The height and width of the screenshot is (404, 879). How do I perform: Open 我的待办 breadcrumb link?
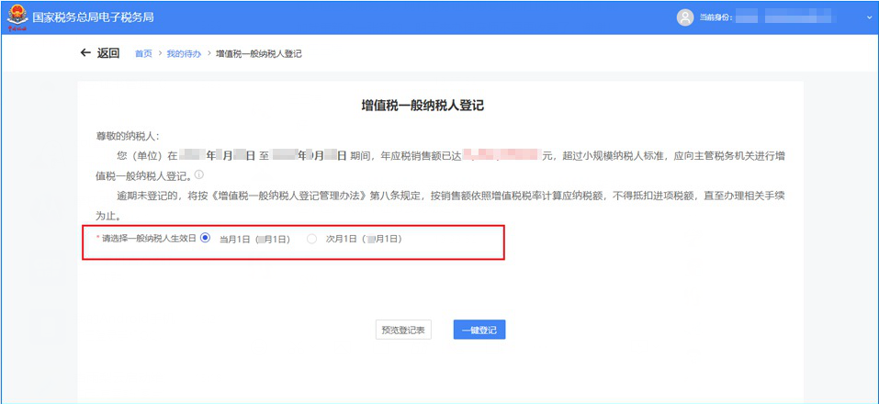pyautogui.click(x=184, y=54)
